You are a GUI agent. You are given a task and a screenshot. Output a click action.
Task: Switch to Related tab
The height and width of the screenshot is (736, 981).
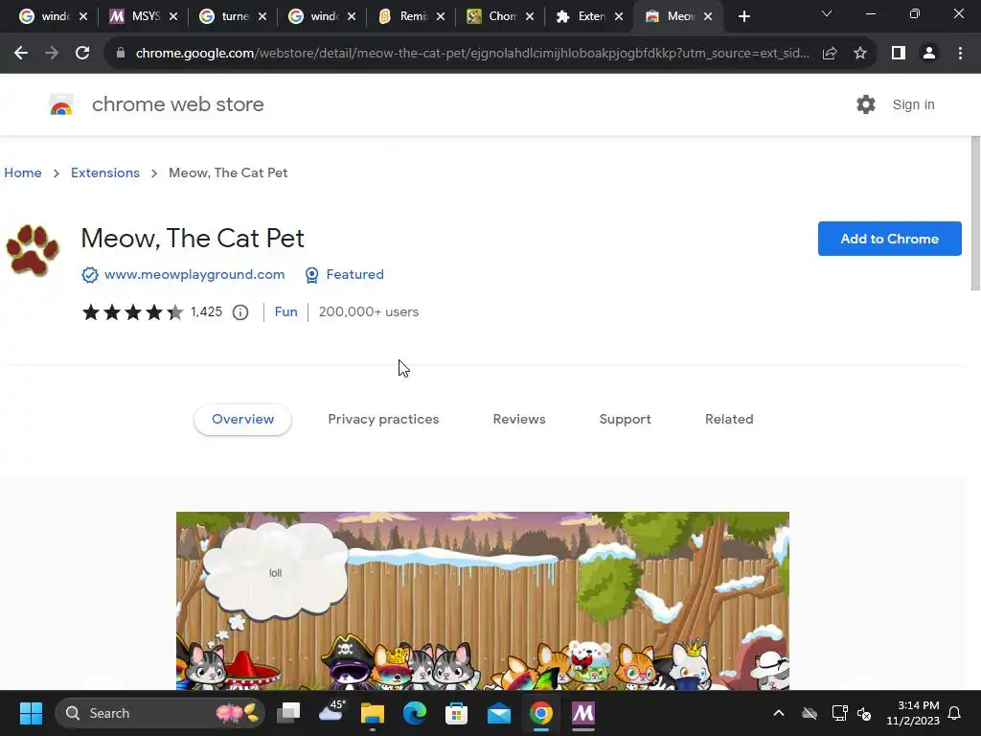(729, 420)
